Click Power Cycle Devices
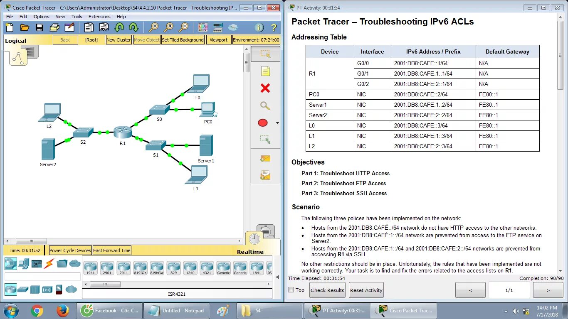Screen dimensions: 568x319 pyautogui.click(x=70, y=250)
